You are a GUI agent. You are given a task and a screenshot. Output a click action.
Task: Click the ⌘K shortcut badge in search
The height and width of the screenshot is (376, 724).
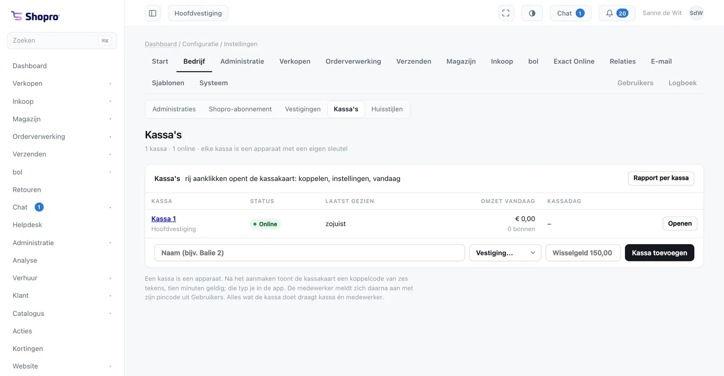105,41
